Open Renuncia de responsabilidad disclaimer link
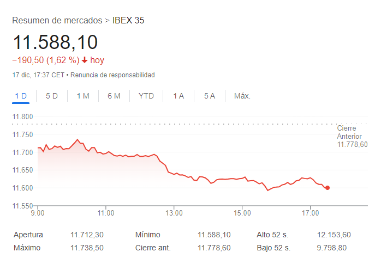 (112, 75)
